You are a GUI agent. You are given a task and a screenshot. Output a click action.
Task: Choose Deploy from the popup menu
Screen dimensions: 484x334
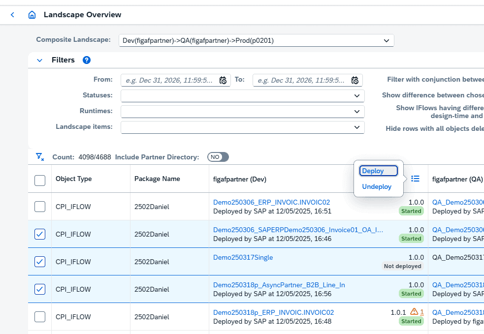(x=378, y=171)
